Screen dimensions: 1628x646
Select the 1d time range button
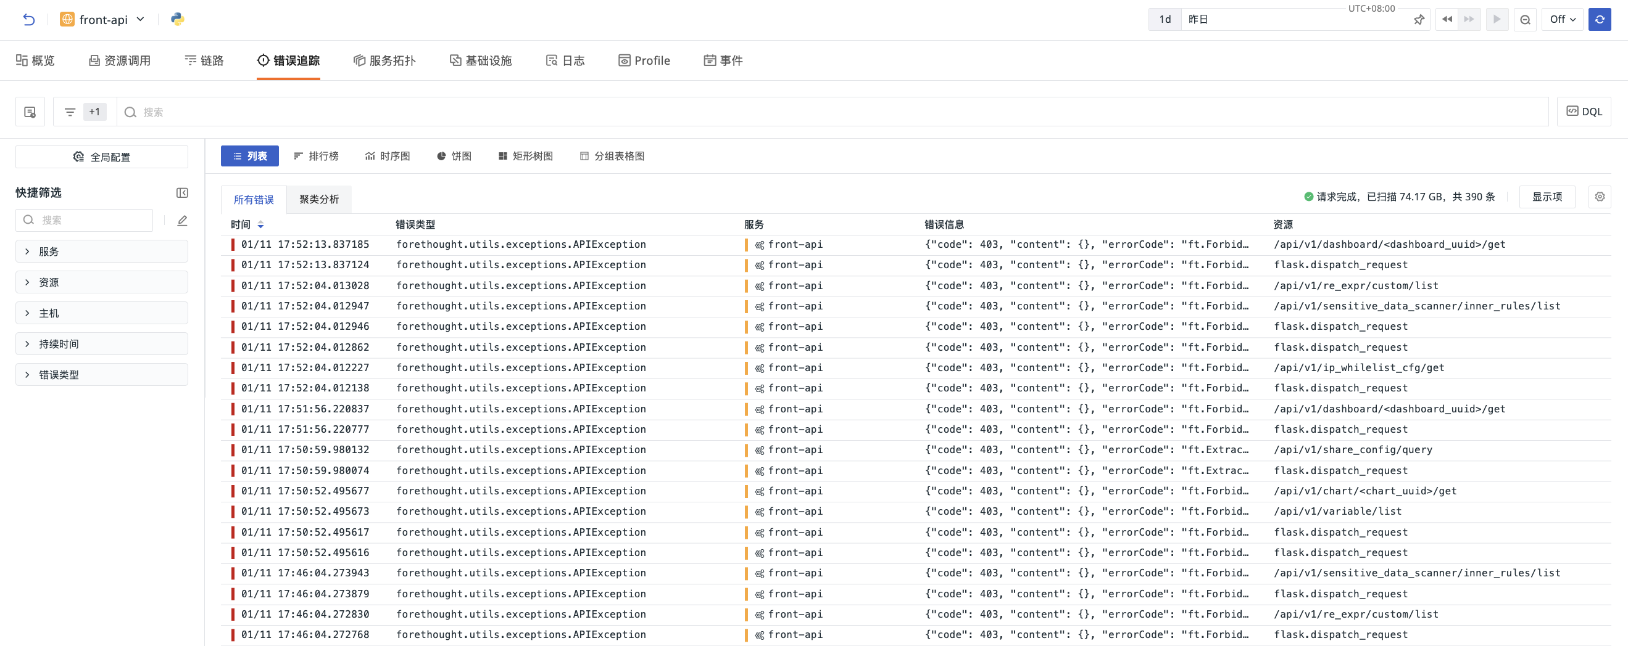pyautogui.click(x=1165, y=20)
